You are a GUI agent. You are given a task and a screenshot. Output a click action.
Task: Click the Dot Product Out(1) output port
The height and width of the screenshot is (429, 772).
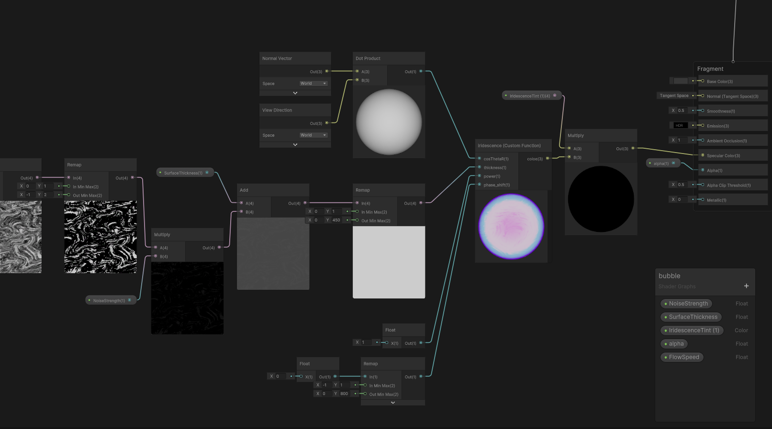coord(421,71)
